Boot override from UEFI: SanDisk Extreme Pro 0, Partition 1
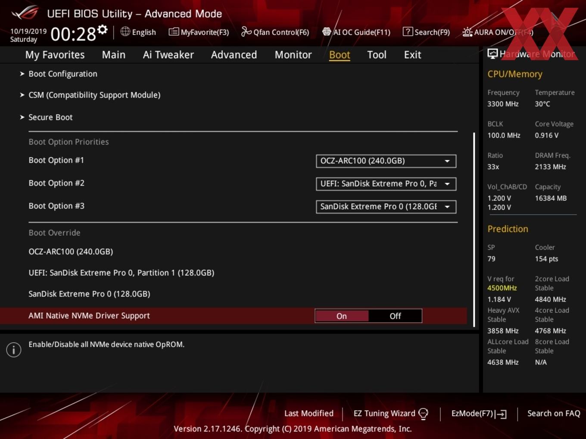 pyautogui.click(x=122, y=273)
